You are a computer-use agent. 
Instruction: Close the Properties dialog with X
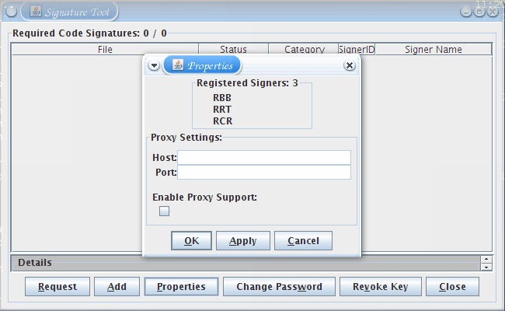coord(350,65)
